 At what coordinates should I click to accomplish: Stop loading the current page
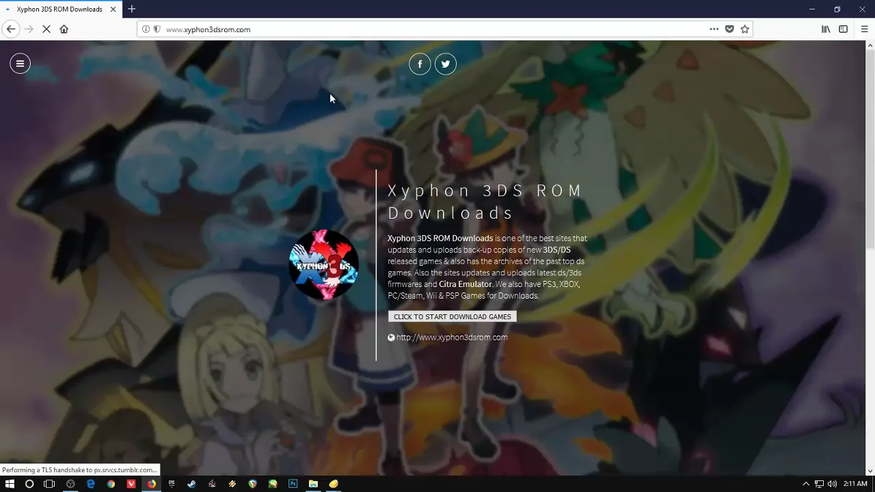[x=46, y=29]
